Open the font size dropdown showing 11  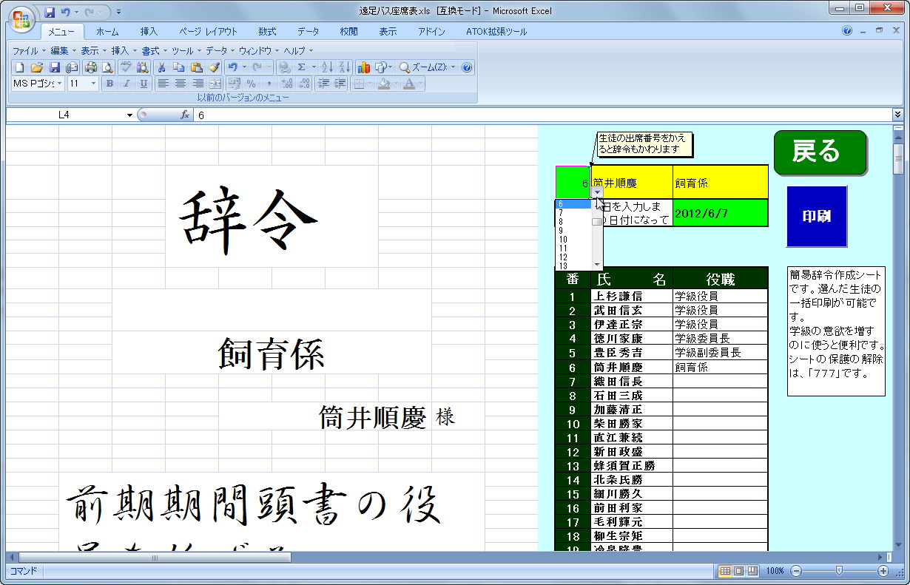[x=92, y=83]
